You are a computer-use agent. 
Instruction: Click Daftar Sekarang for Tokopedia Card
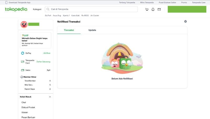[43, 62]
